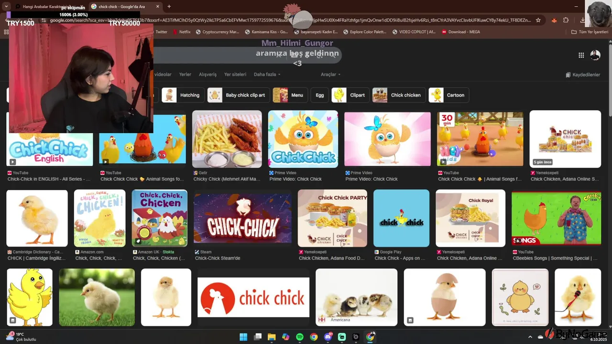Bookmark this page with the star icon
This screenshot has height=344, width=612.
538,20
